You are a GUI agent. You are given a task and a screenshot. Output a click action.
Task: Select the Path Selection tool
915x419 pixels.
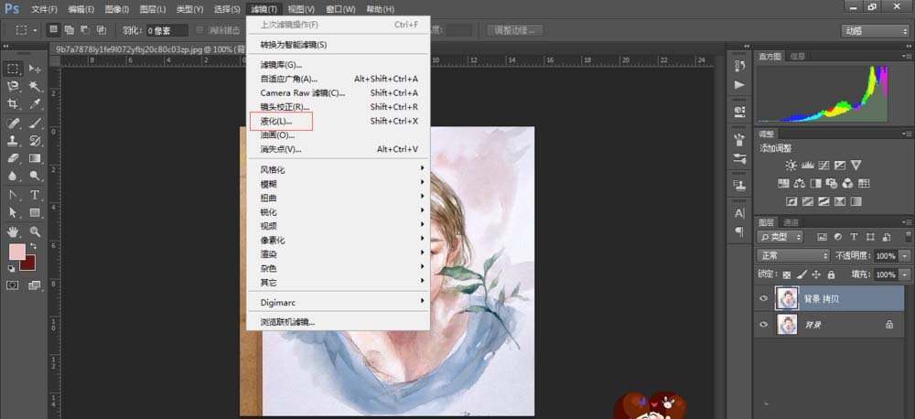click(x=13, y=212)
